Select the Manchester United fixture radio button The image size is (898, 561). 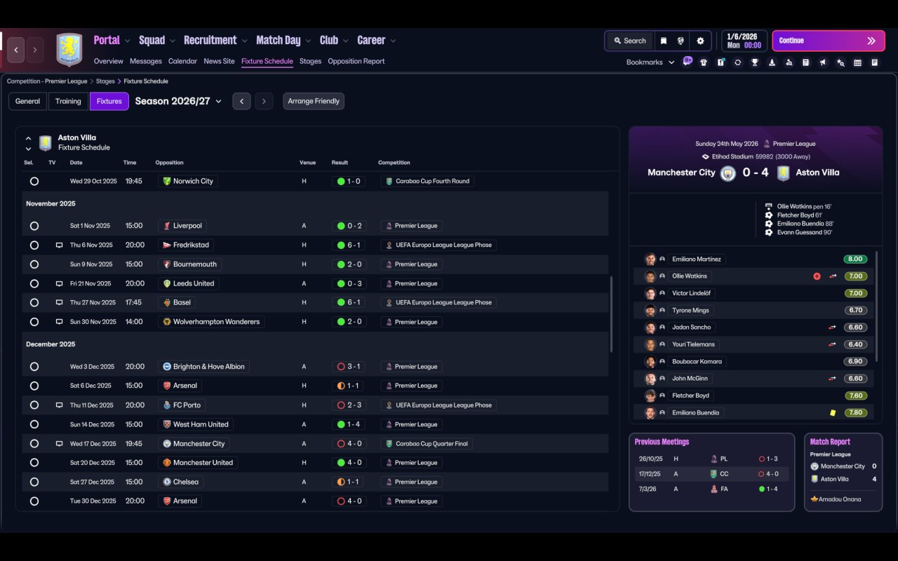coord(34,463)
